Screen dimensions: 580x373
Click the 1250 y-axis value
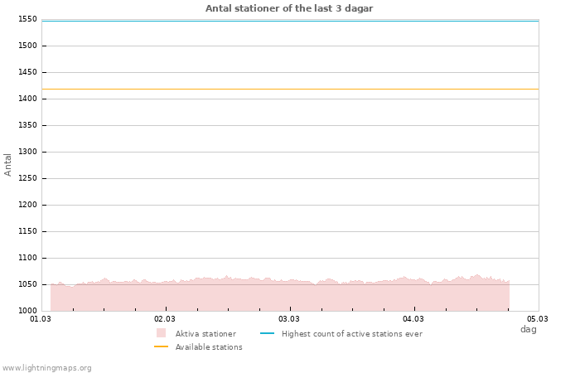point(27,178)
